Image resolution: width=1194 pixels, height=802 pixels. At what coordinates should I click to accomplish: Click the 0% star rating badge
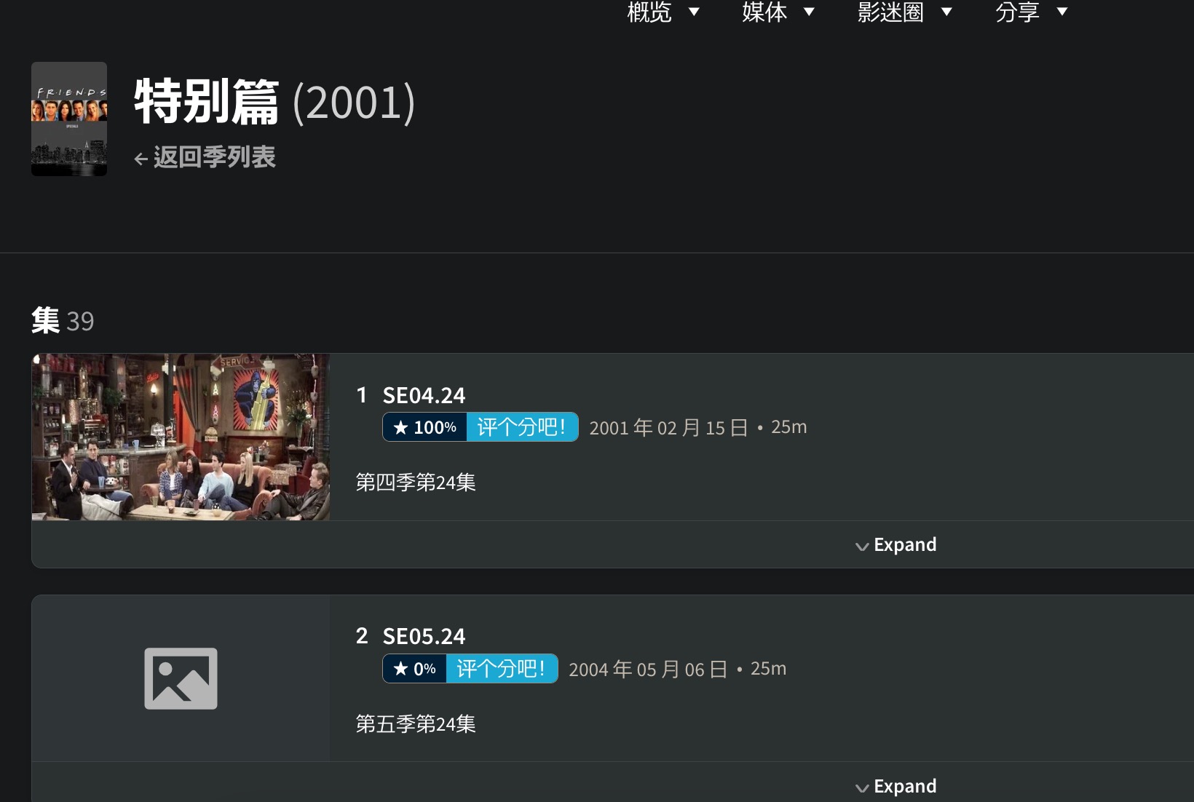[414, 669]
